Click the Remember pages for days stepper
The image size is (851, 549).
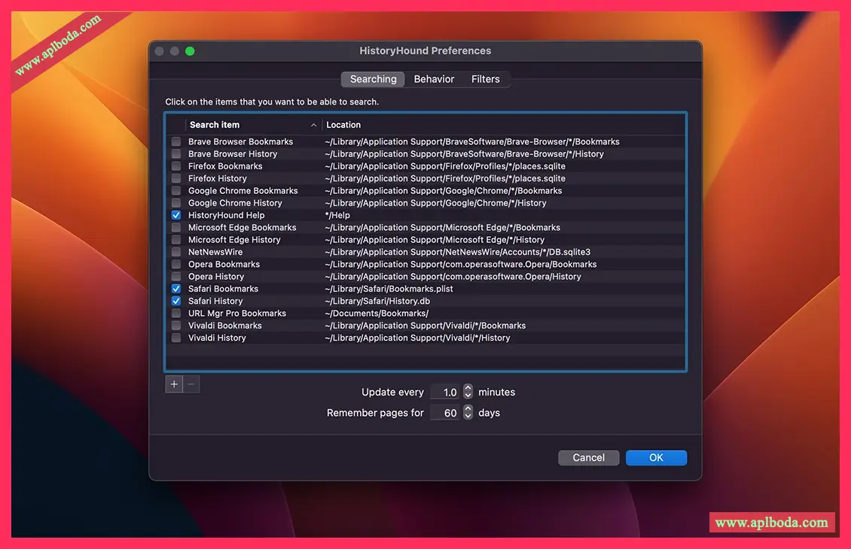pyautogui.click(x=468, y=412)
